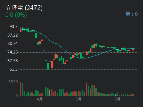Click the volume label 量 : 0
143x107 pixels.
(132, 14)
